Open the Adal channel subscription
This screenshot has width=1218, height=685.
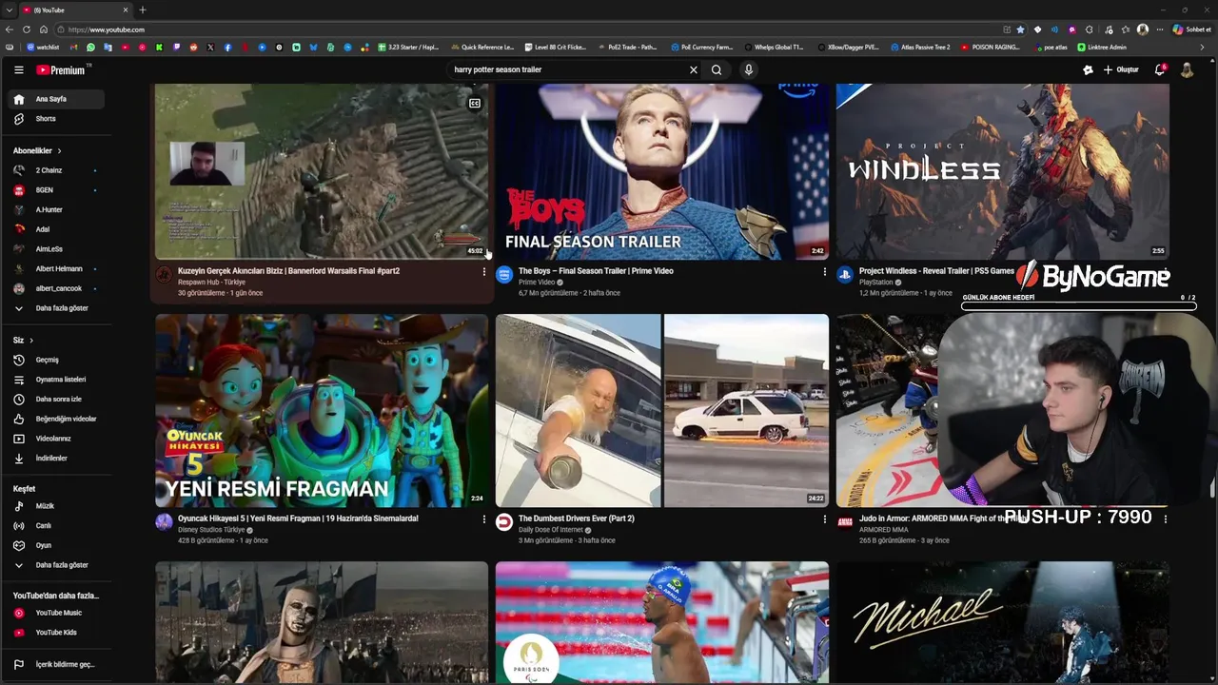56,229
